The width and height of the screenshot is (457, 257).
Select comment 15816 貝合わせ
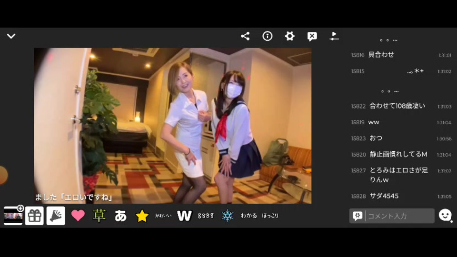click(x=401, y=55)
